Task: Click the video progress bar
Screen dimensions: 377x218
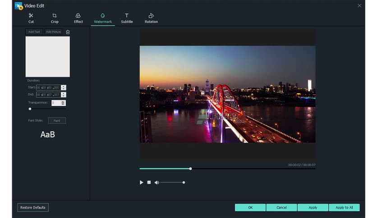Action: pyautogui.click(x=227, y=168)
